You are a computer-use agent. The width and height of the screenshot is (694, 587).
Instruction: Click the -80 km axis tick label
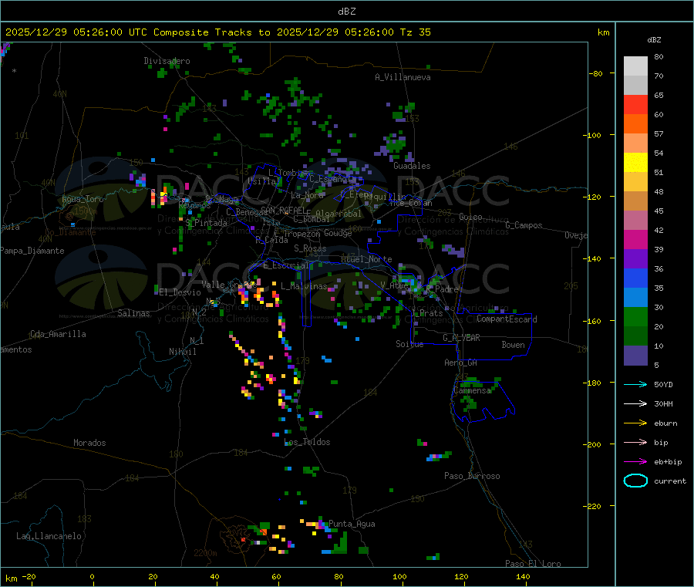(x=596, y=73)
